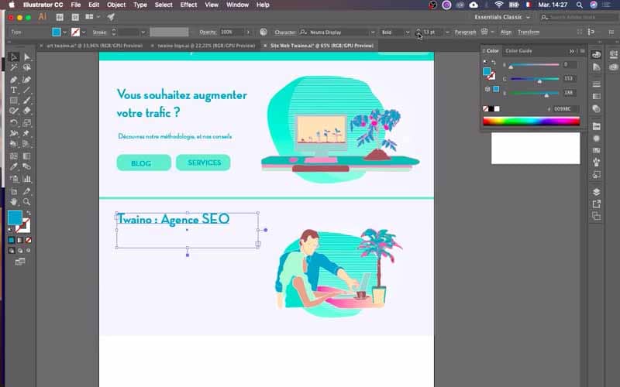Open the Align panel link
The image size is (620, 387).
pos(506,33)
